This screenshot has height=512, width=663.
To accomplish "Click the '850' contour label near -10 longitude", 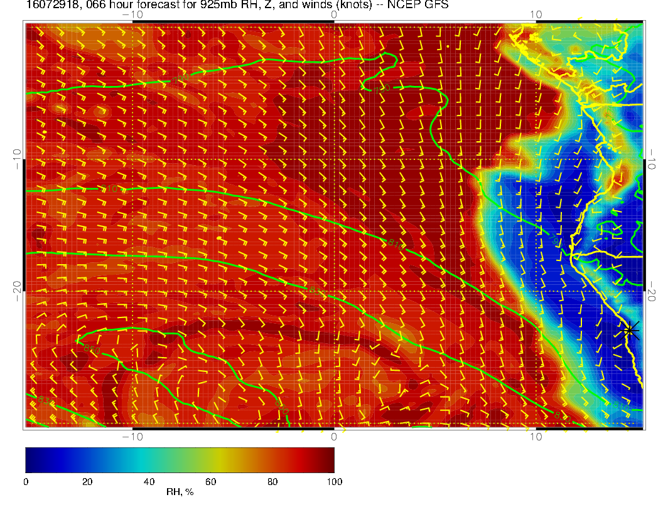I will click(x=92, y=349).
